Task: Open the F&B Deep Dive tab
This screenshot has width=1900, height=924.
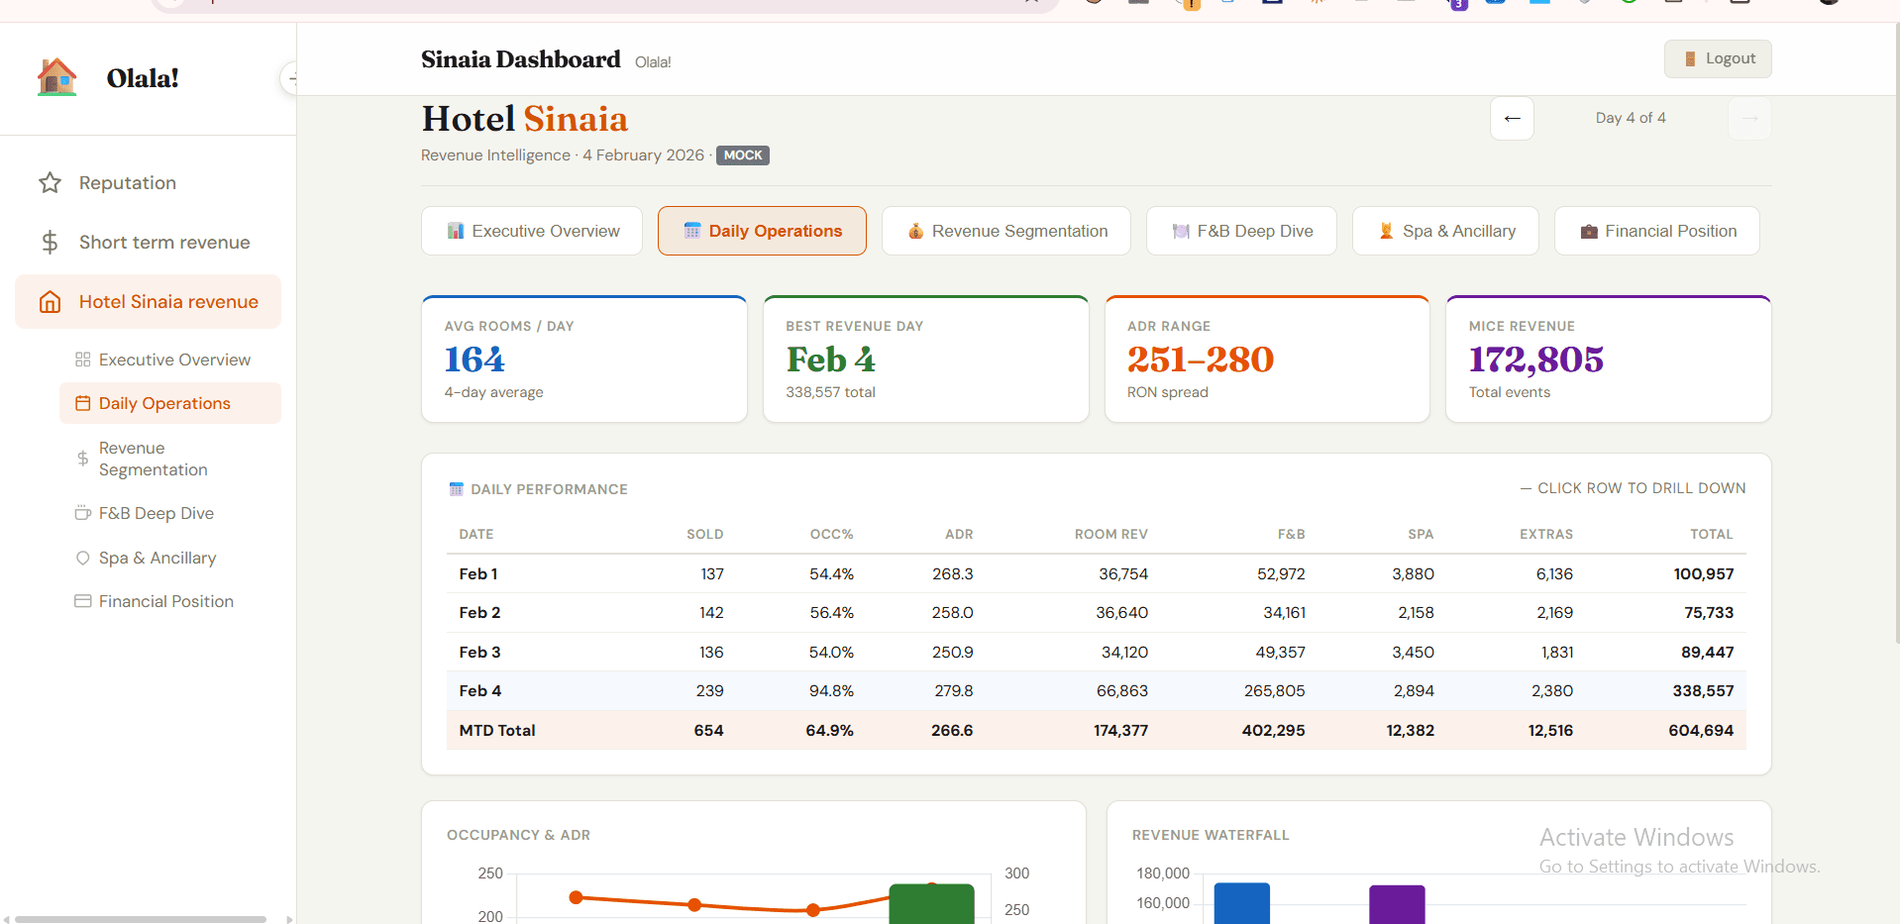Action: 1241,231
